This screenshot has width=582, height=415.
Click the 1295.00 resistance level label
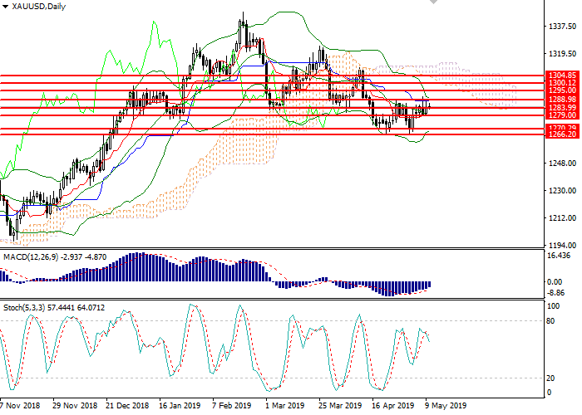click(x=559, y=90)
